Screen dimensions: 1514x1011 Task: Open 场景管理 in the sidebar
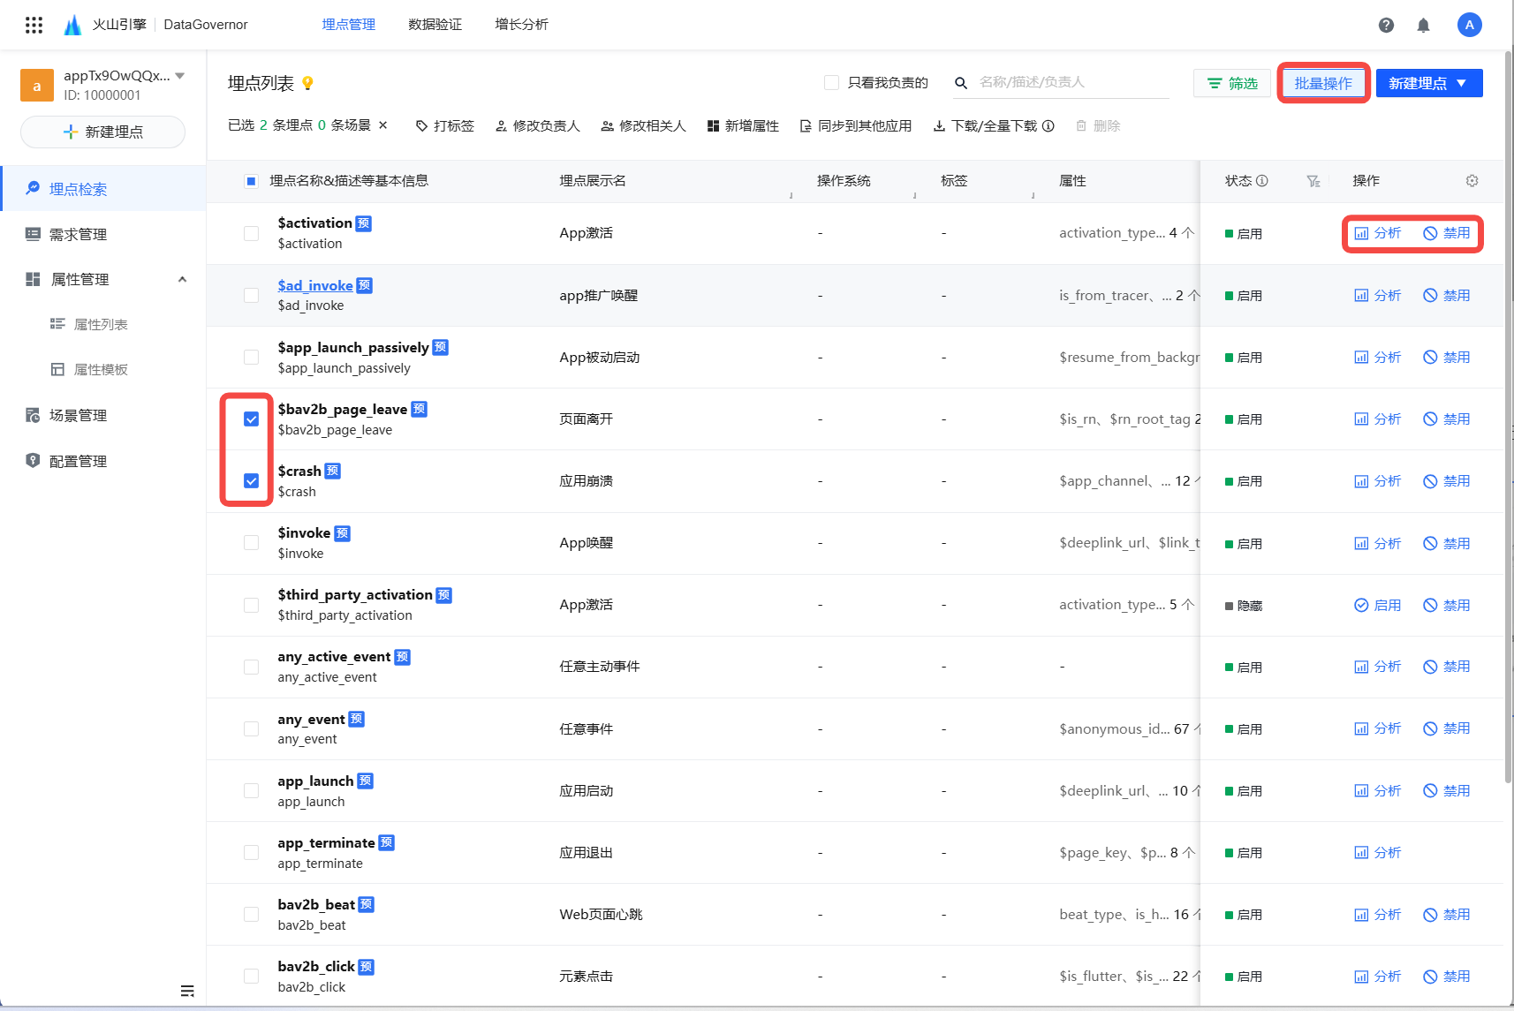pos(103,415)
